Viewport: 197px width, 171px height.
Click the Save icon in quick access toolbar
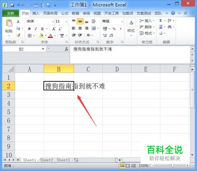(12, 5)
